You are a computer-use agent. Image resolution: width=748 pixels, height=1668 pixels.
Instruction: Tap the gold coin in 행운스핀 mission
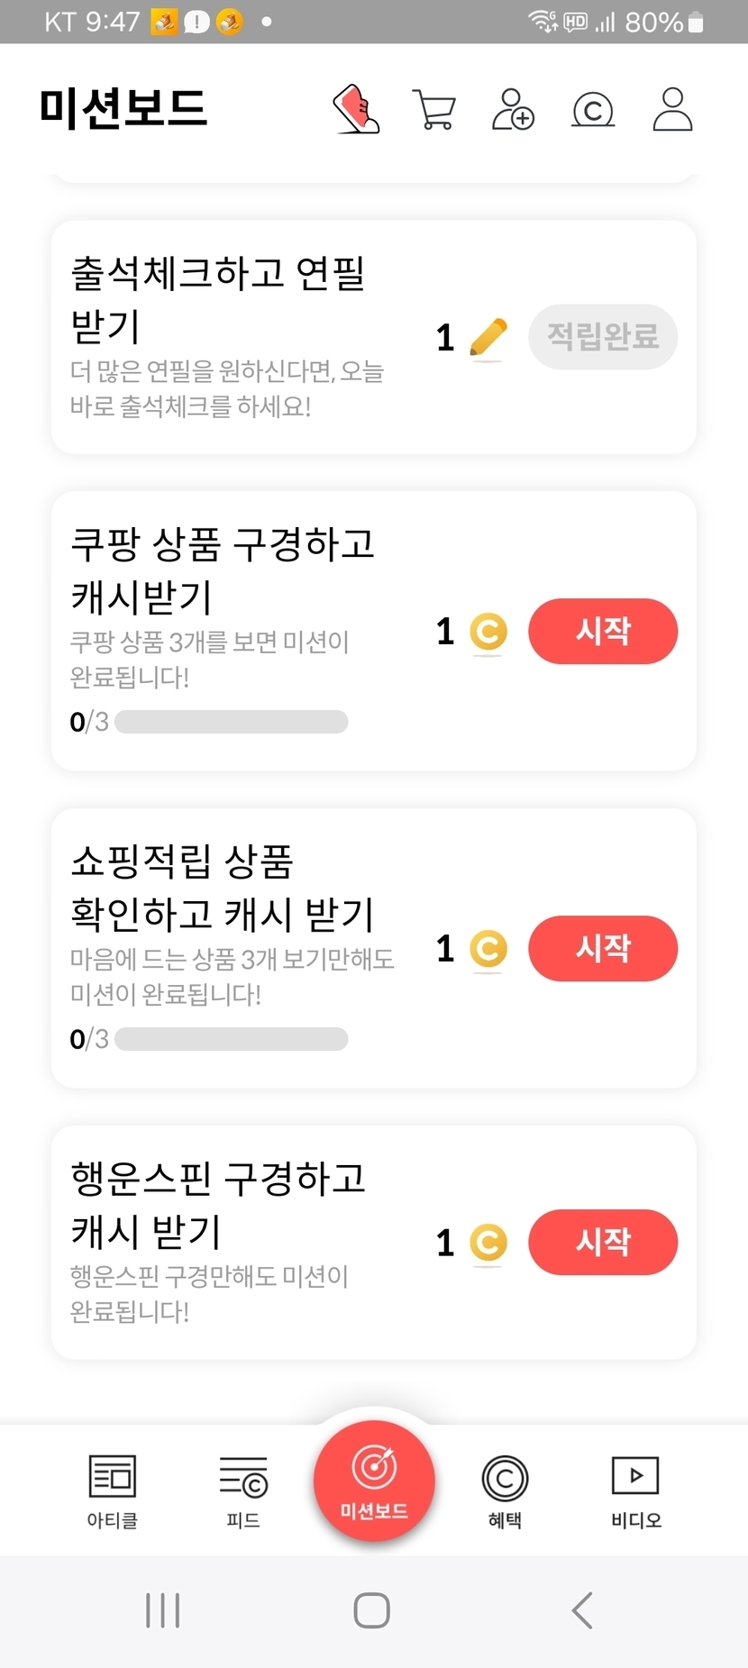pos(488,1243)
